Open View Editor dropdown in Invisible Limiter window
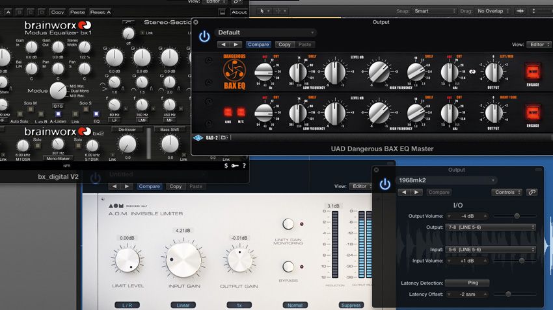 click(361, 186)
